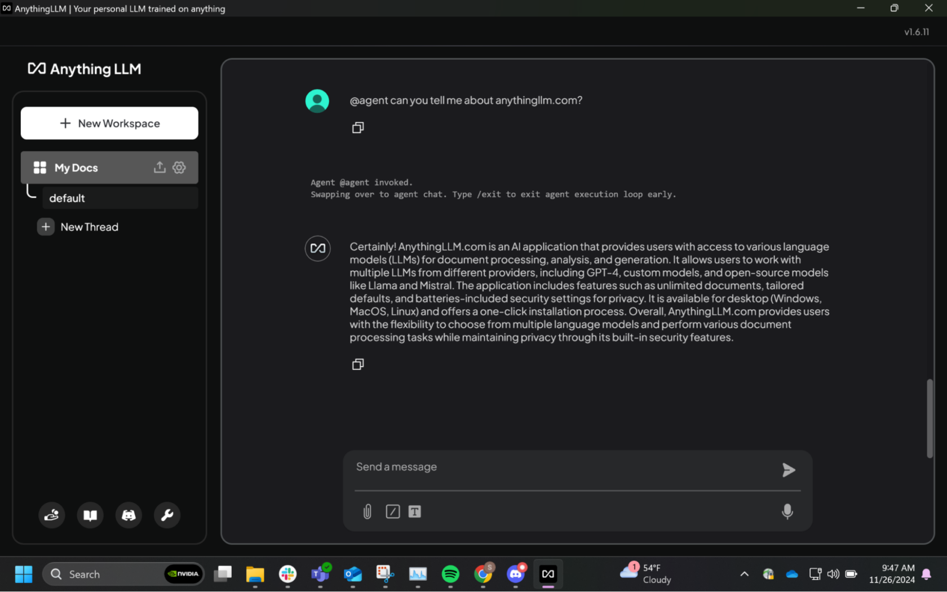
Task: Click the assistant AnythingLLM avatar
Action: click(x=318, y=248)
